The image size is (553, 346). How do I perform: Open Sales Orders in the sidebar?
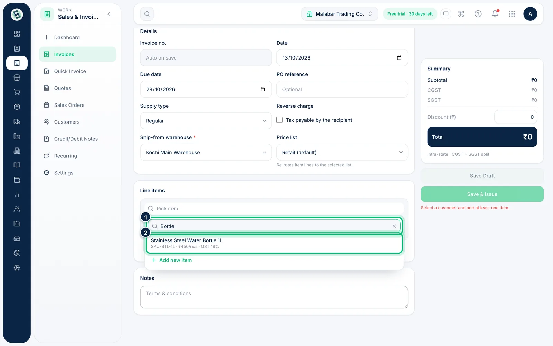(x=77, y=105)
